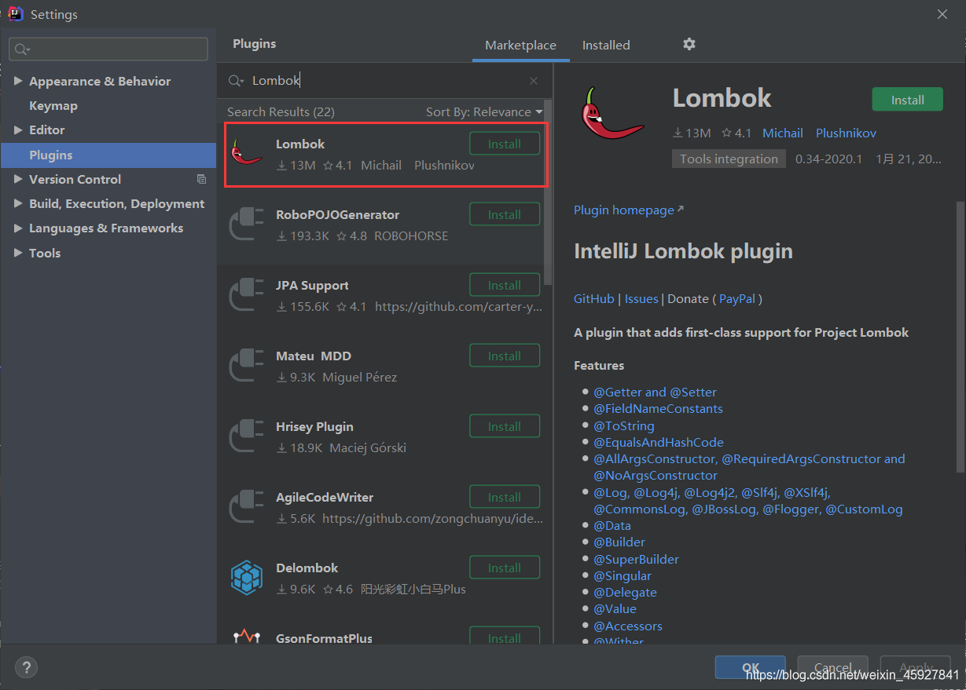Viewport: 966px width, 690px height.
Task: Open the @SuperBuilder feature link
Action: 636,559
